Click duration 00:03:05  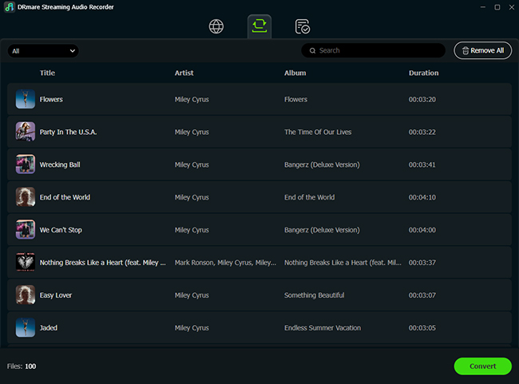coord(422,328)
